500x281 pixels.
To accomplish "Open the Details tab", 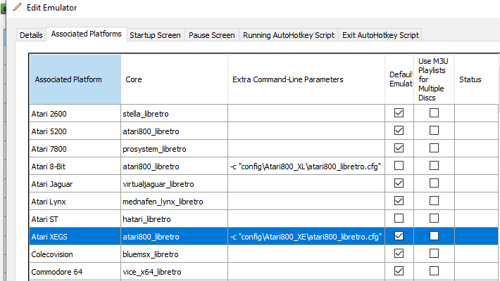I will click(31, 35).
